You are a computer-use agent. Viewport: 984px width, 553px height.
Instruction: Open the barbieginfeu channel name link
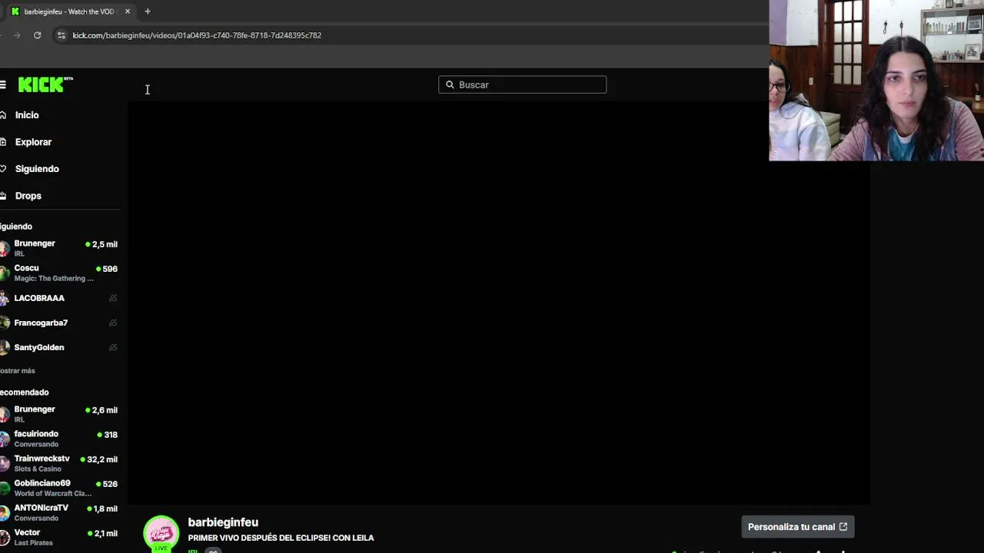pos(223,522)
